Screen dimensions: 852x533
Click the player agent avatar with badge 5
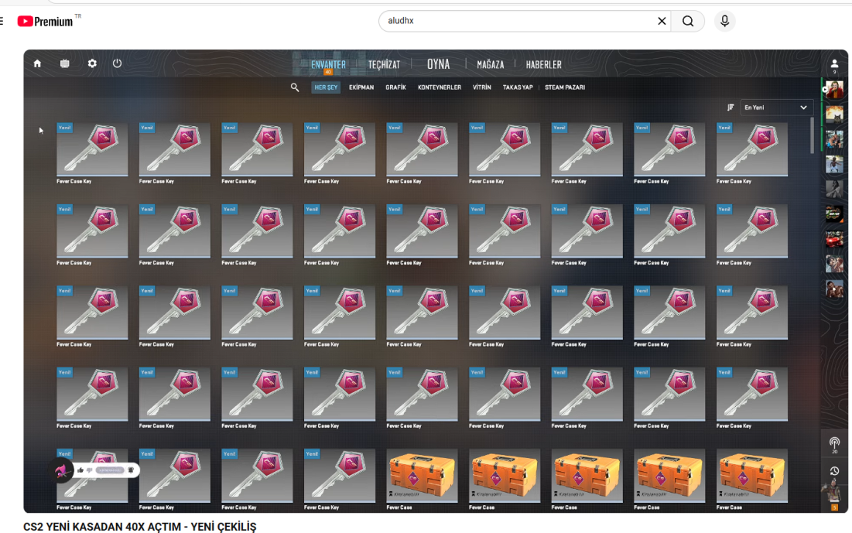coord(833,494)
